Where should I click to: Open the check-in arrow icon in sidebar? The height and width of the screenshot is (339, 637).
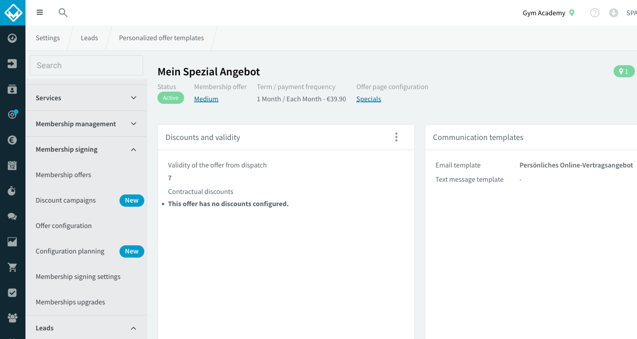pos(12,64)
